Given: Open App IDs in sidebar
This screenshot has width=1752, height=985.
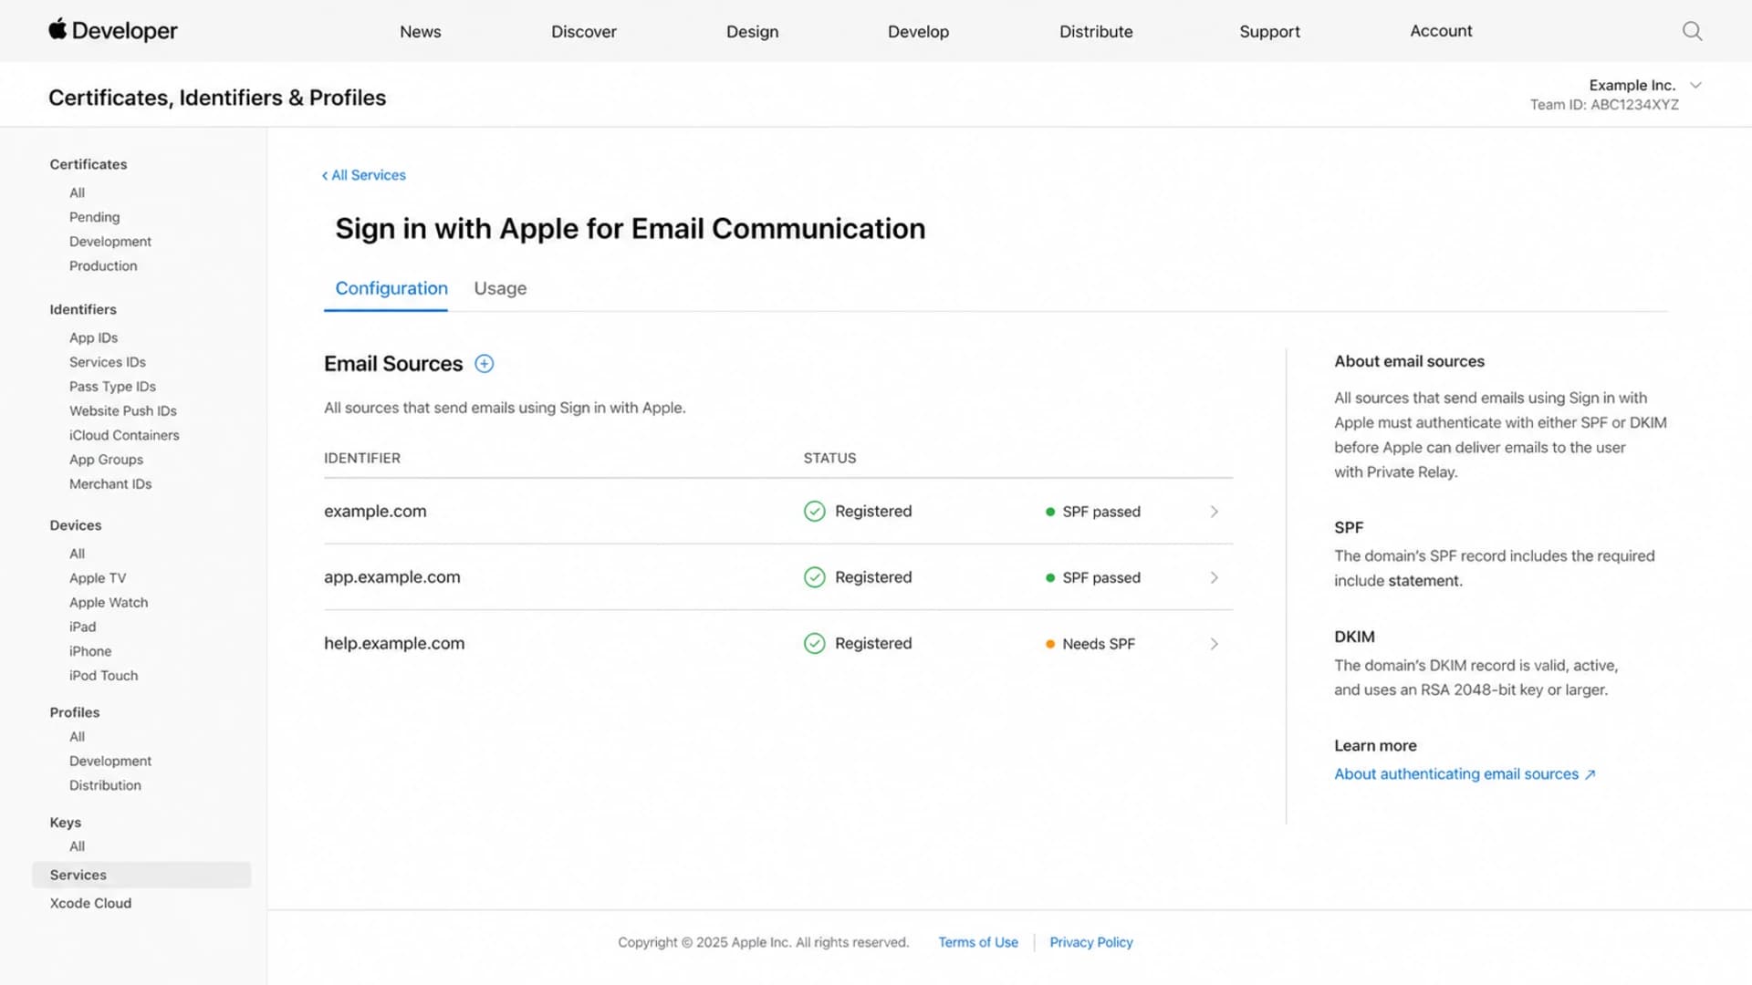Looking at the screenshot, I should 93,337.
